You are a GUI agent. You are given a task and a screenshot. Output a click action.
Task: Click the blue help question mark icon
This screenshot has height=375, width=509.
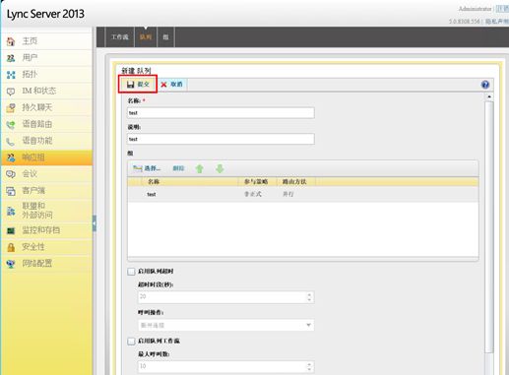[485, 85]
